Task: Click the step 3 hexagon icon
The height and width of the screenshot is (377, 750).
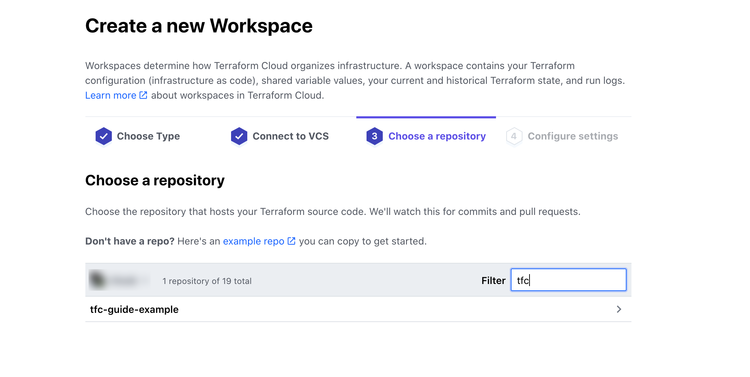Action: coord(375,136)
